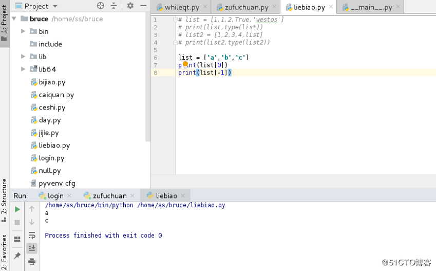Select pyvenv.cfg file
Viewport: 436px width, 271px height.
coord(53,183)
